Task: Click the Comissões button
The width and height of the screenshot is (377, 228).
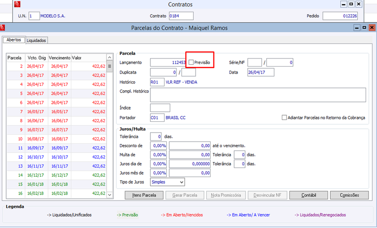Action: click(349, 195)
